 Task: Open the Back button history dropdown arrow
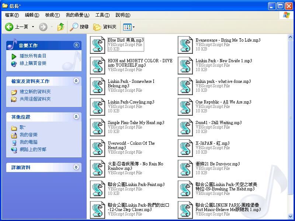[x=33, y=27]
